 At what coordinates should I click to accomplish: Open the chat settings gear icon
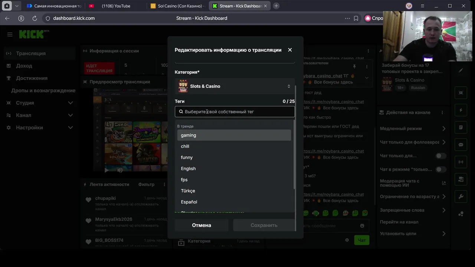347,240
